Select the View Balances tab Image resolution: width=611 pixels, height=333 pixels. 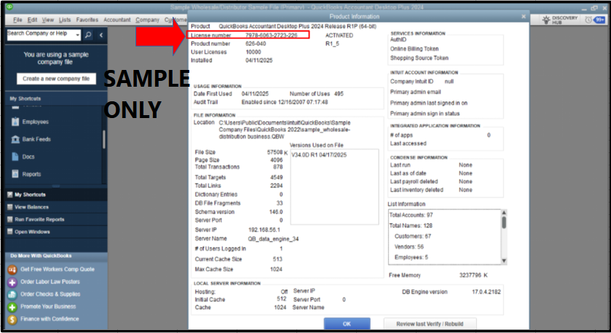(x=56, y=207)
